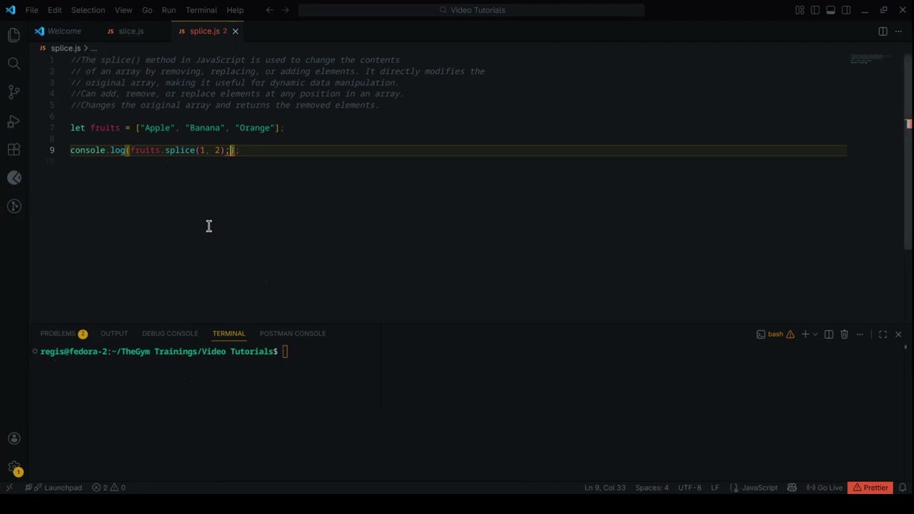The image size is (914, 514).
Task: Split the terminal
Action: 828,334
